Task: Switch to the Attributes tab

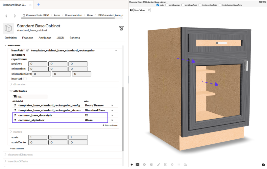Action: [45, 38]
